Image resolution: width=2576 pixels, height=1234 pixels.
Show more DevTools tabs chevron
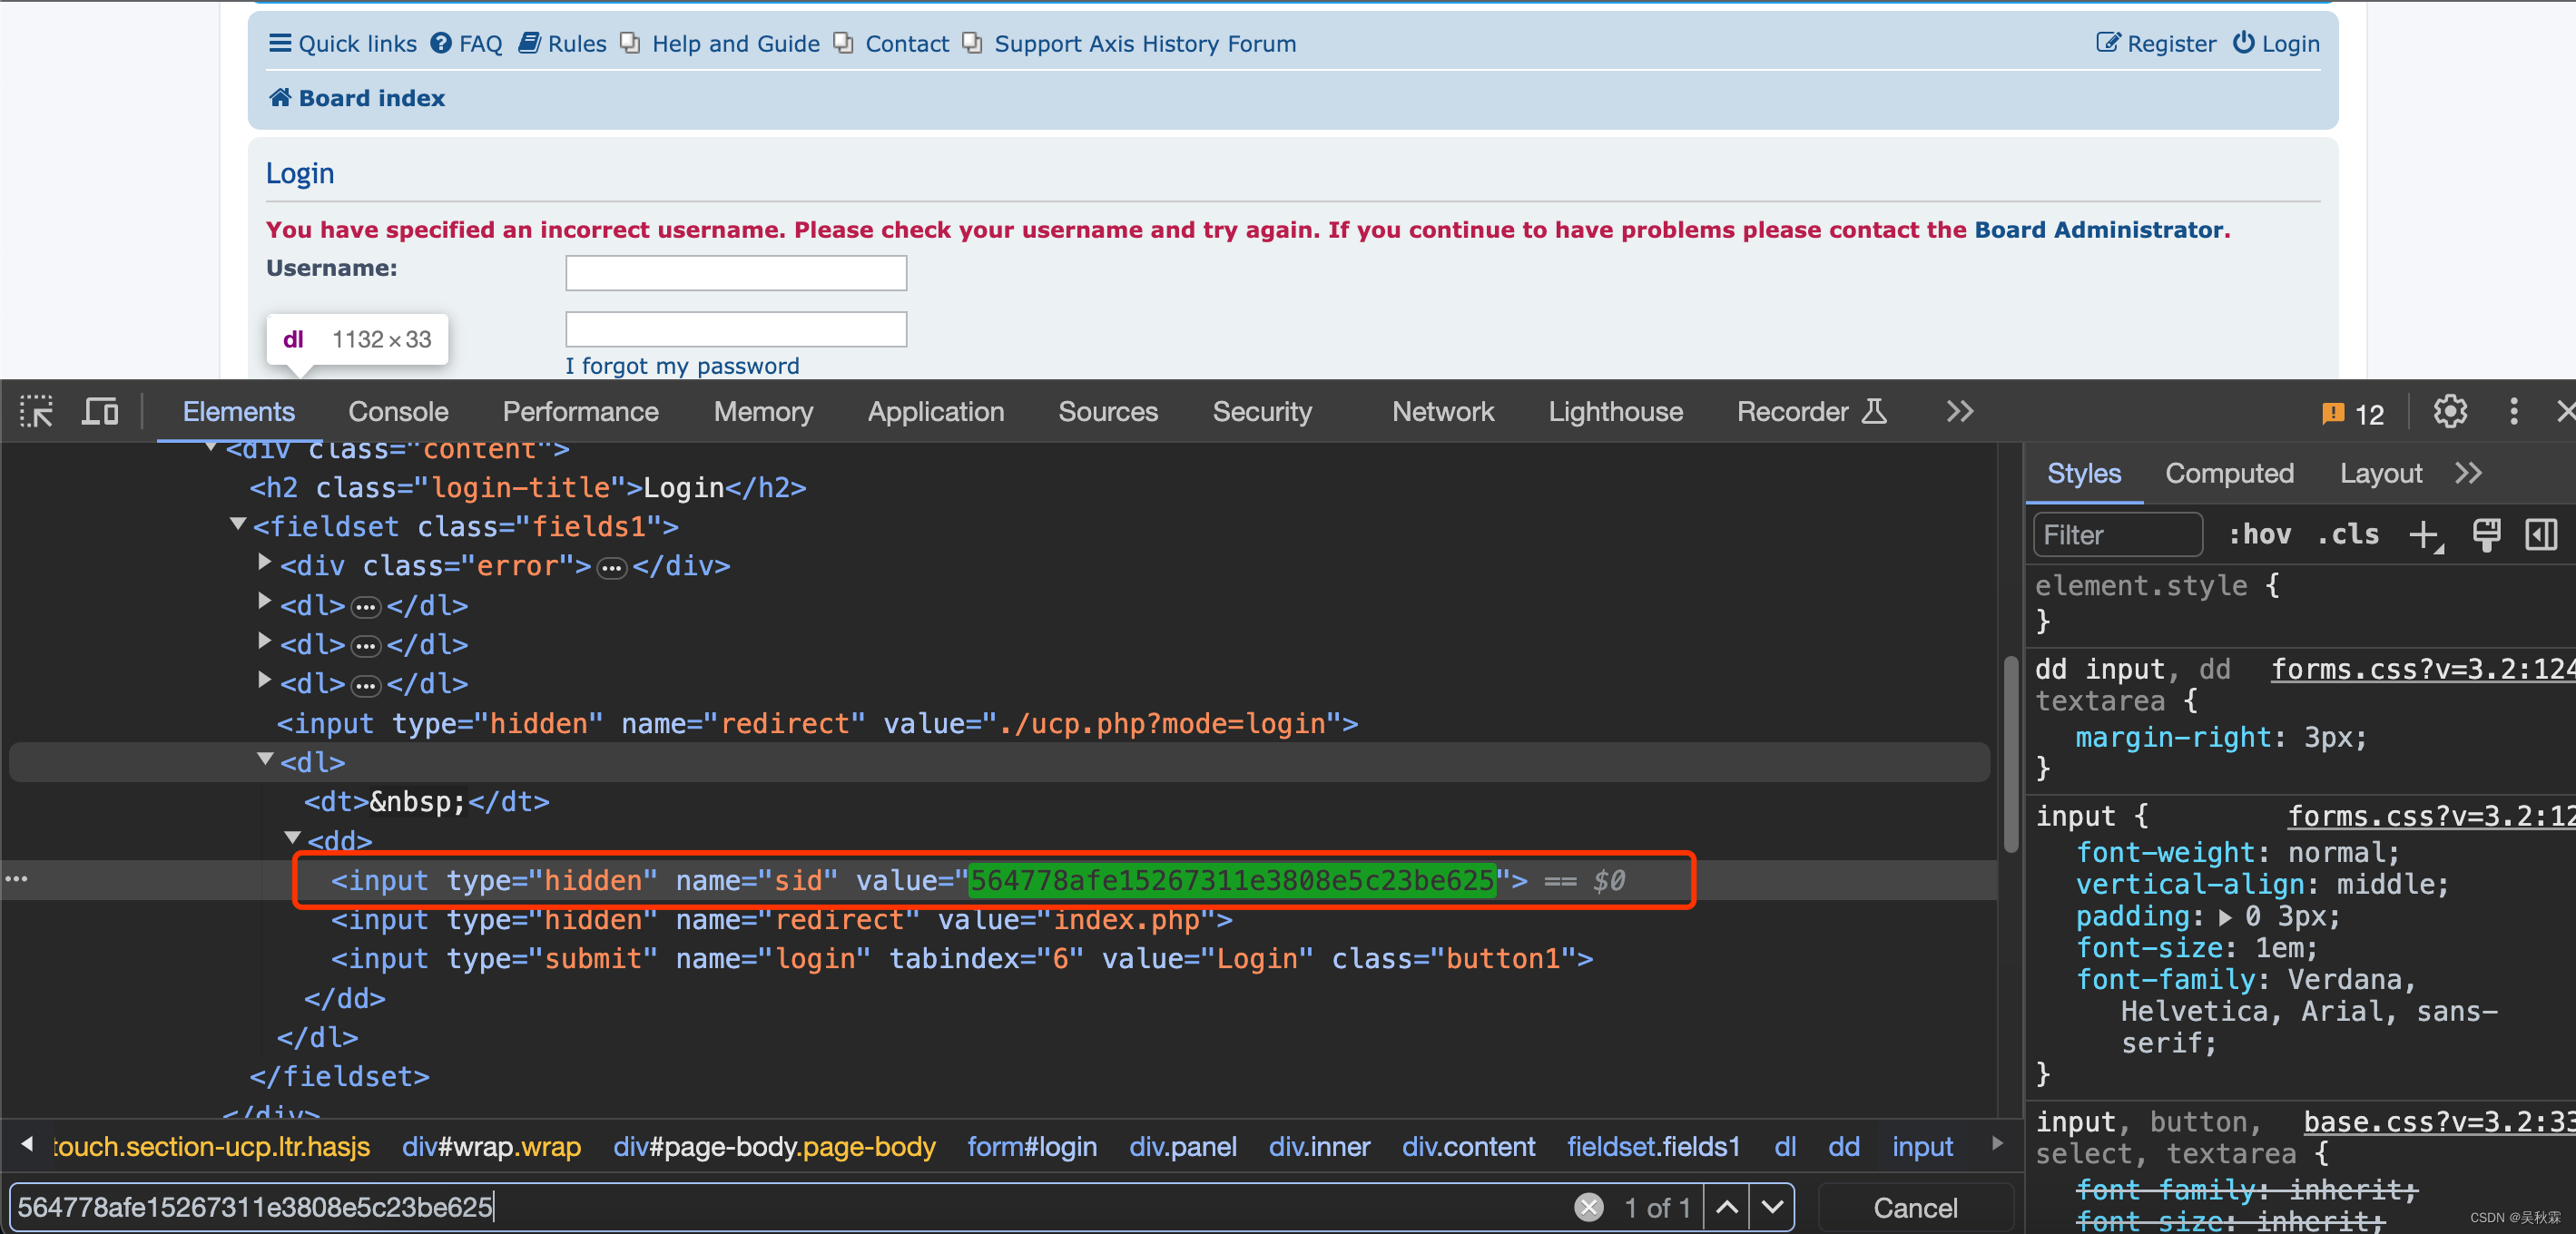pos(1960,412)
